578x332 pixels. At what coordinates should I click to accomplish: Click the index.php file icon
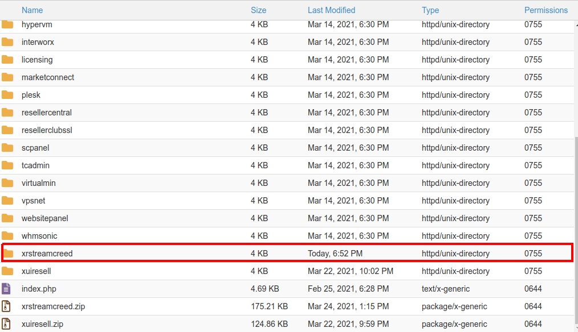(7, 289)
